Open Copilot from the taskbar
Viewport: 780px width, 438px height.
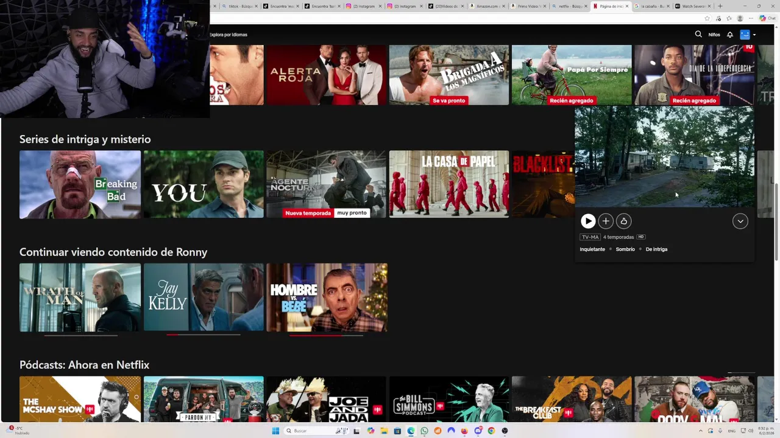370,431
